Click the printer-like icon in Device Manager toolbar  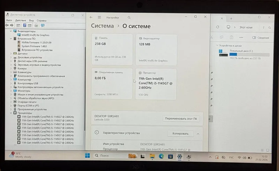pyautogui.click(x=36, y=25)
